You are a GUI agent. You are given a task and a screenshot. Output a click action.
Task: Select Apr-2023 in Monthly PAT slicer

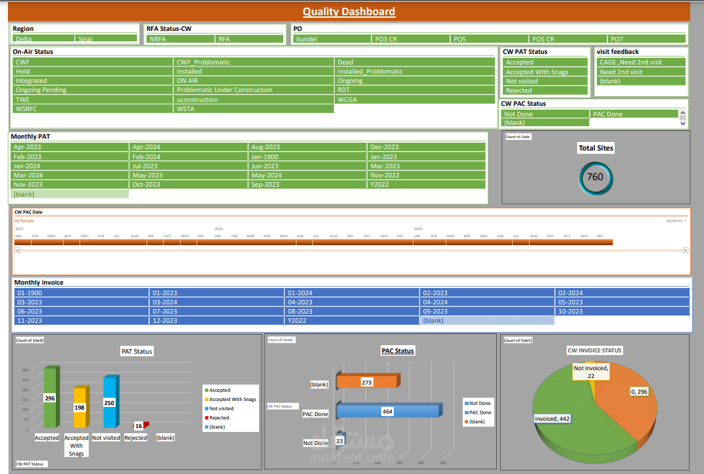click(70, 147)
